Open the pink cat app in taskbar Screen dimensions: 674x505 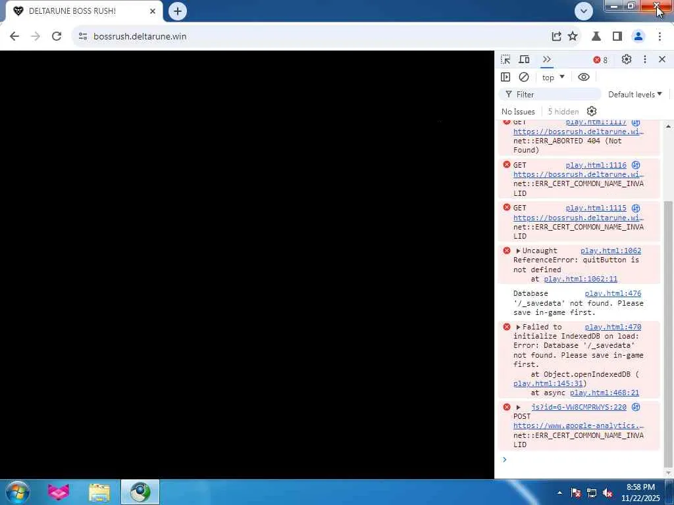(x=59, y=492)
